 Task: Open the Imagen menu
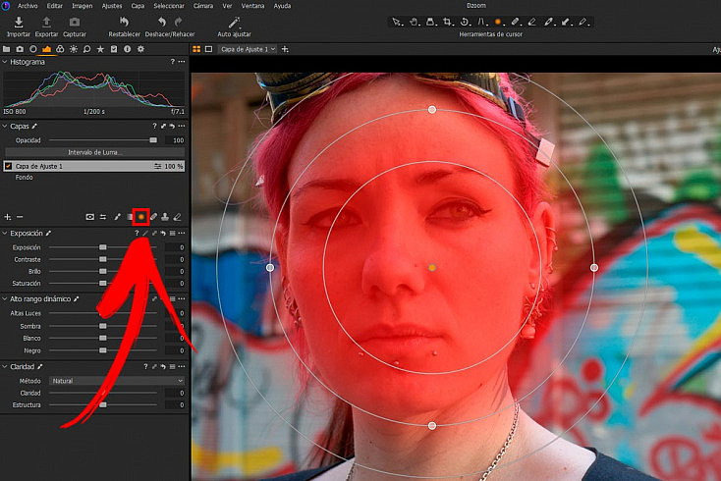[83, 6]
